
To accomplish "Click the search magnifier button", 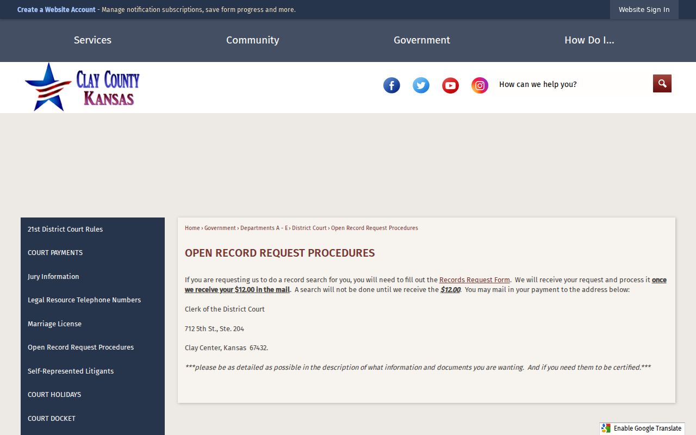I will point(662,84).
